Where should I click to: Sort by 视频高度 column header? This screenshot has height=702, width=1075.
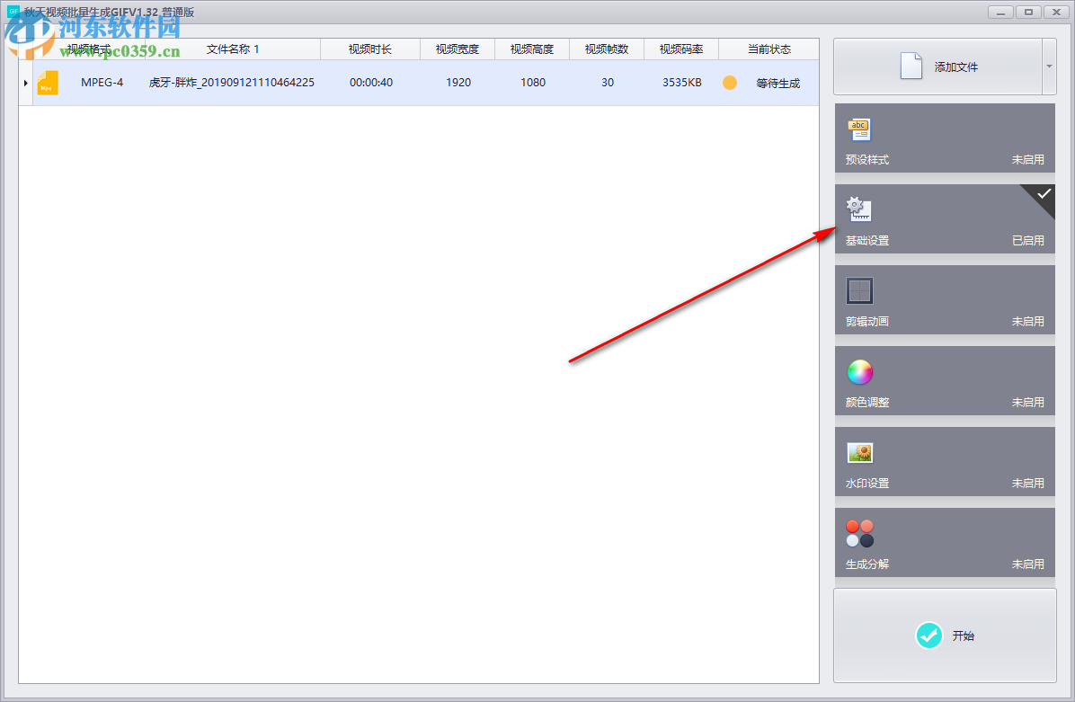[x=532, y=49]
